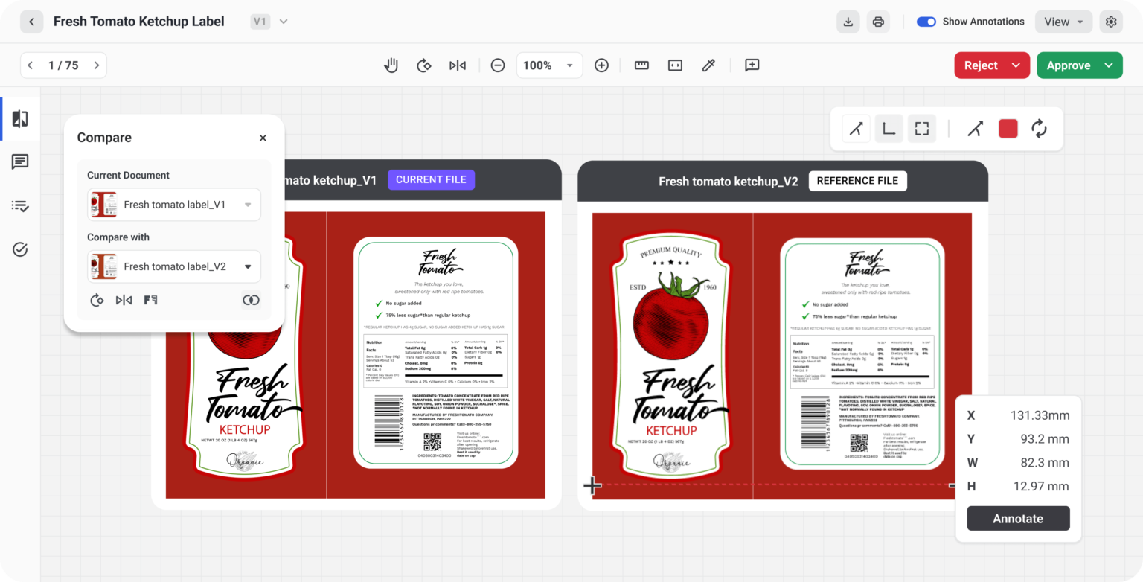Add a new comment annotation
The width and height of the screenshot is (1143, 582).
pos(752,65)
